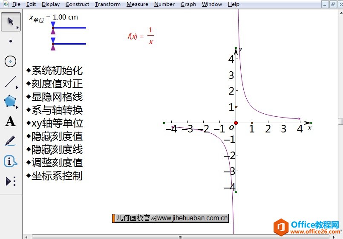Click the green point at right end of x-axis
The height and width of the screenshot is (239, 343).
tap(311, 123)
